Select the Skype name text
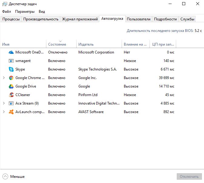Screen dimensions: 204x183 click(x=20, y=69)
